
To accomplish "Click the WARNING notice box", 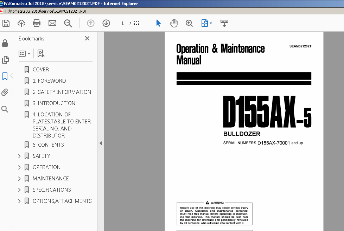I will pos(214,214).
